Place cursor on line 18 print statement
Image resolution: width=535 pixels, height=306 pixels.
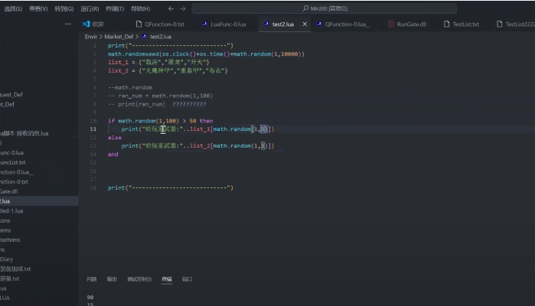click(170, 187)
